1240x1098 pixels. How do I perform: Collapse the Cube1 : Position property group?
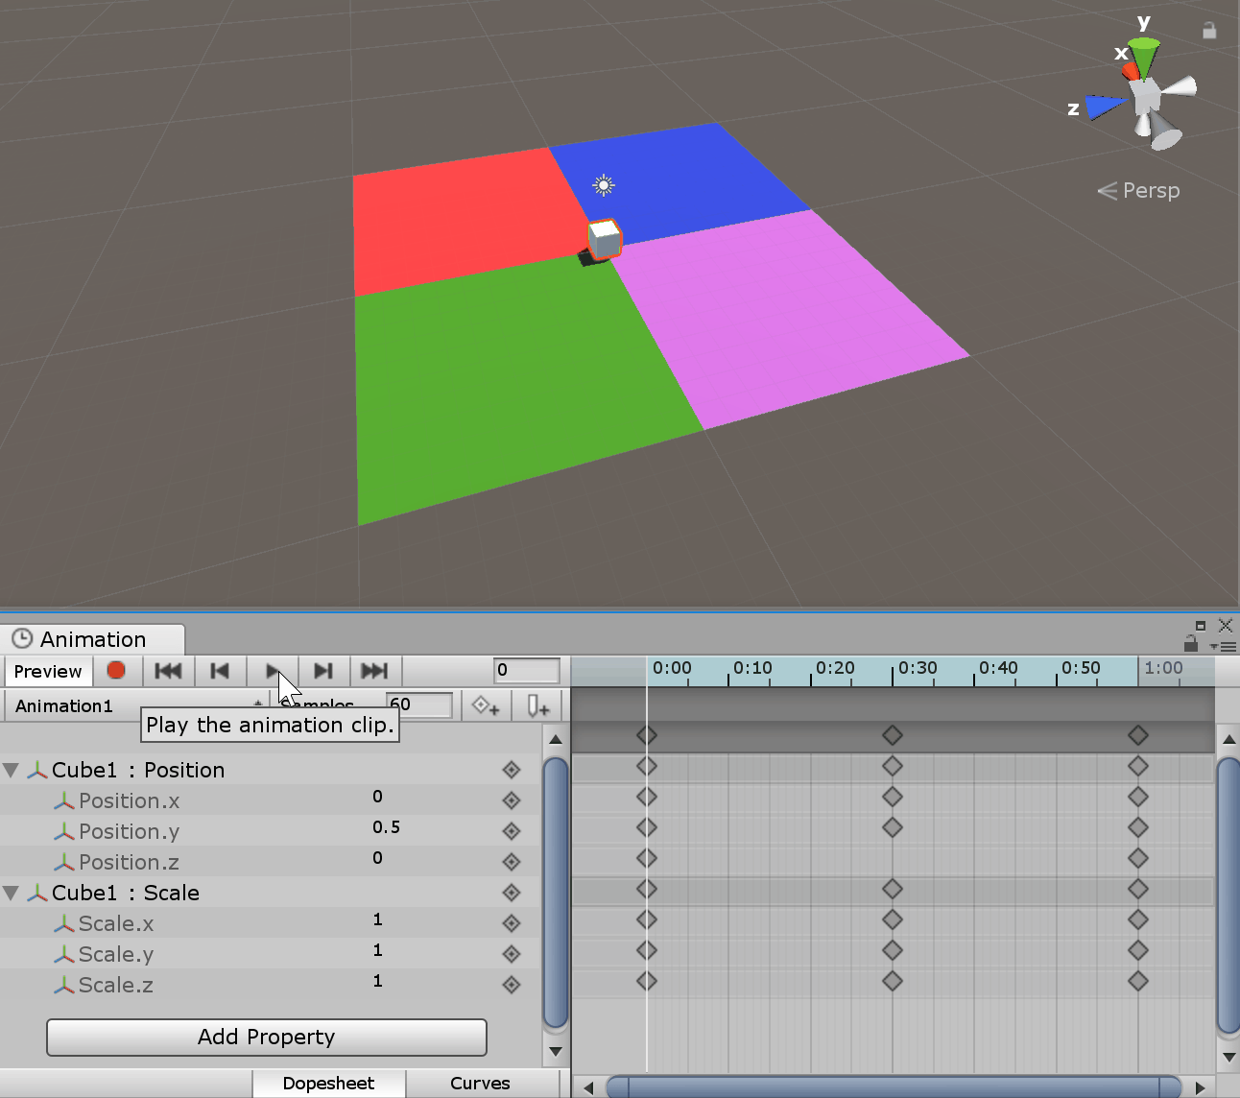(12, 770)
